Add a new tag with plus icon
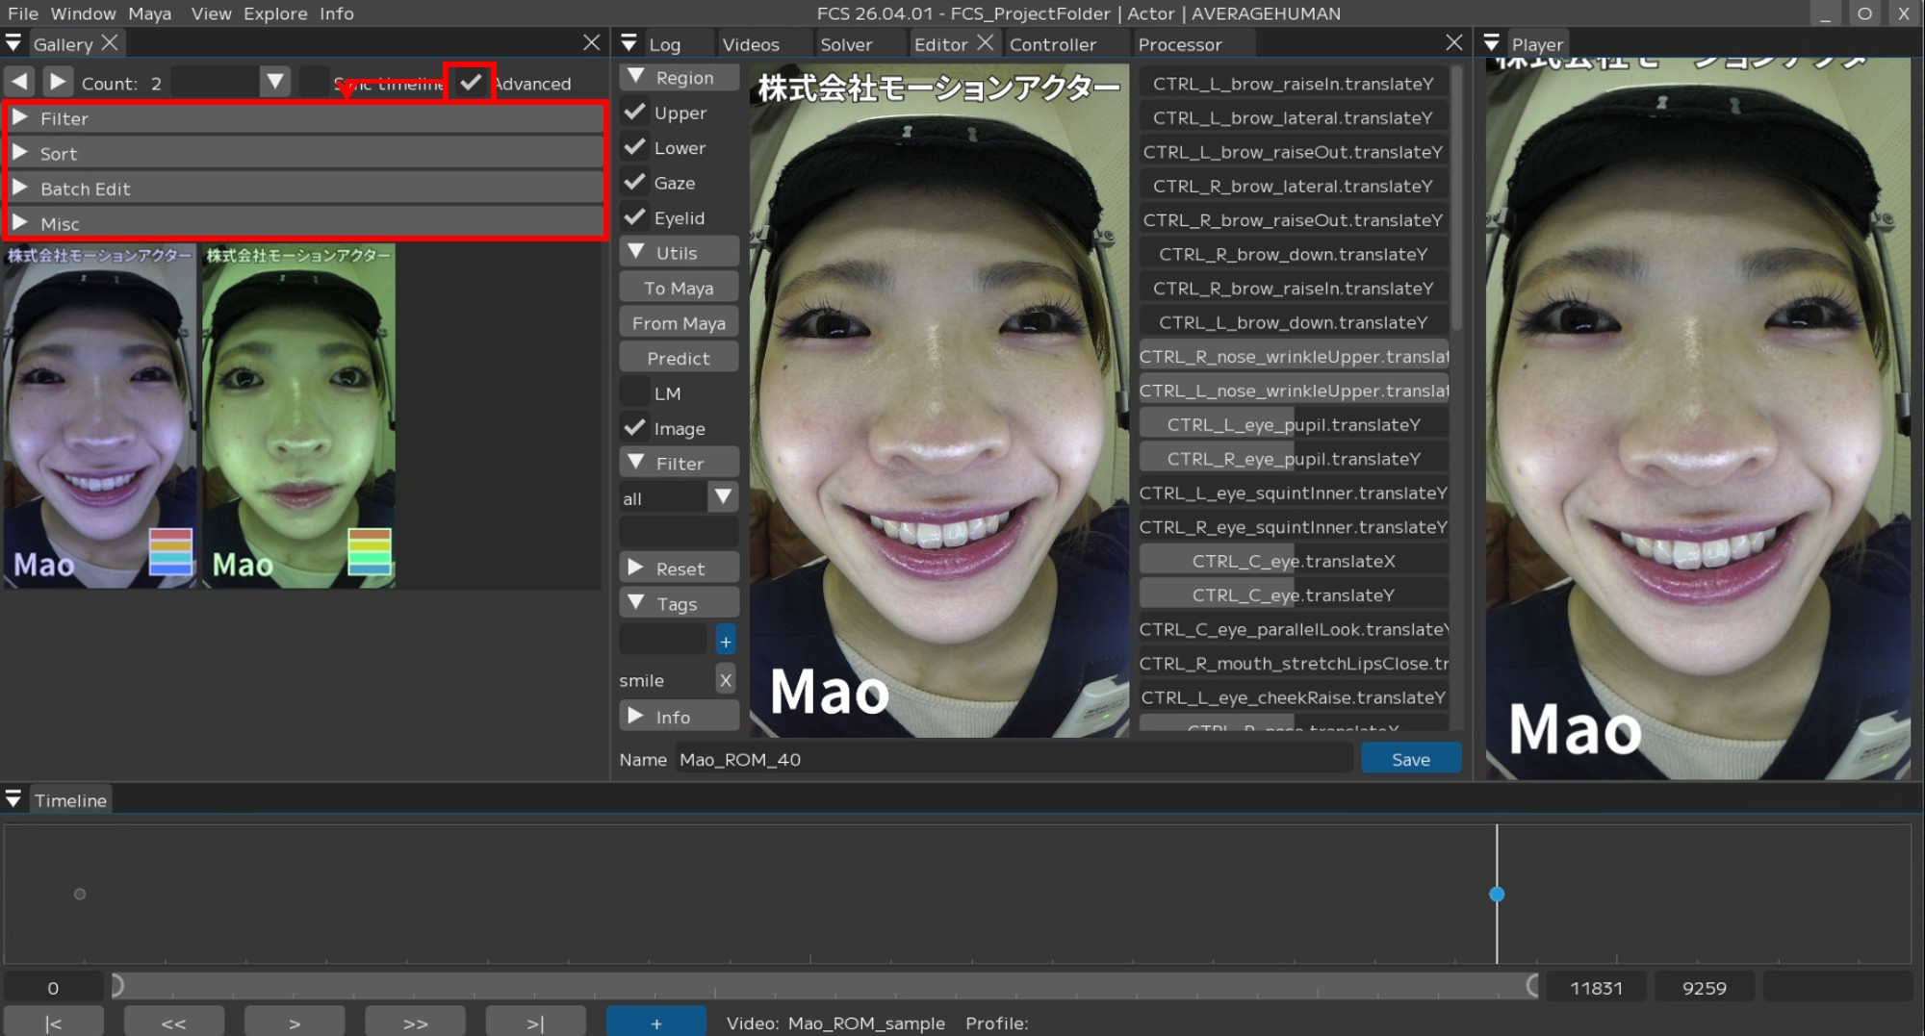Image resolution: width=1925 pixels, height=1036 pixels. pyautogui.click(x=726, y=641)
